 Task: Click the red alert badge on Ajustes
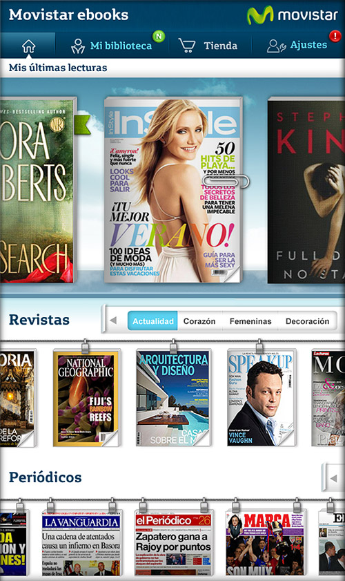coord(335,36)
